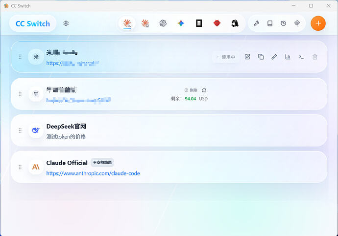
Task: Refresh the balance showing 94.04 USD
Action: [204, 90]
